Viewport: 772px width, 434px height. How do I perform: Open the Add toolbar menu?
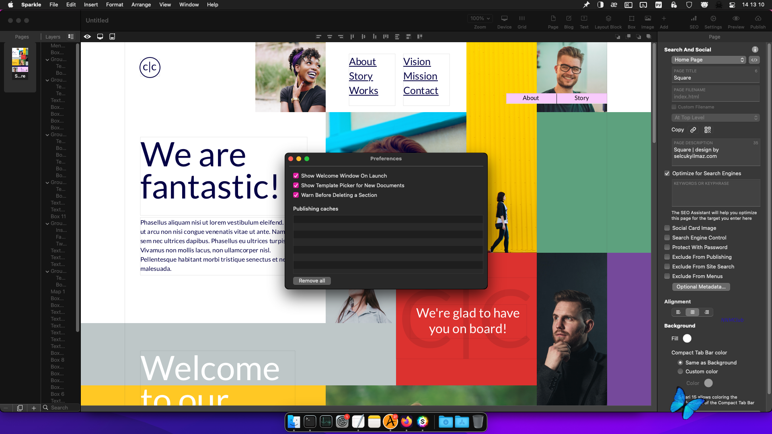(x=664, y=22)
